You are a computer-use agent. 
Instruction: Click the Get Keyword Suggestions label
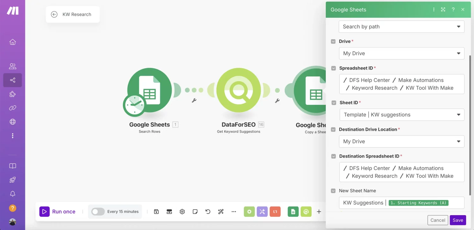(239, 131)
